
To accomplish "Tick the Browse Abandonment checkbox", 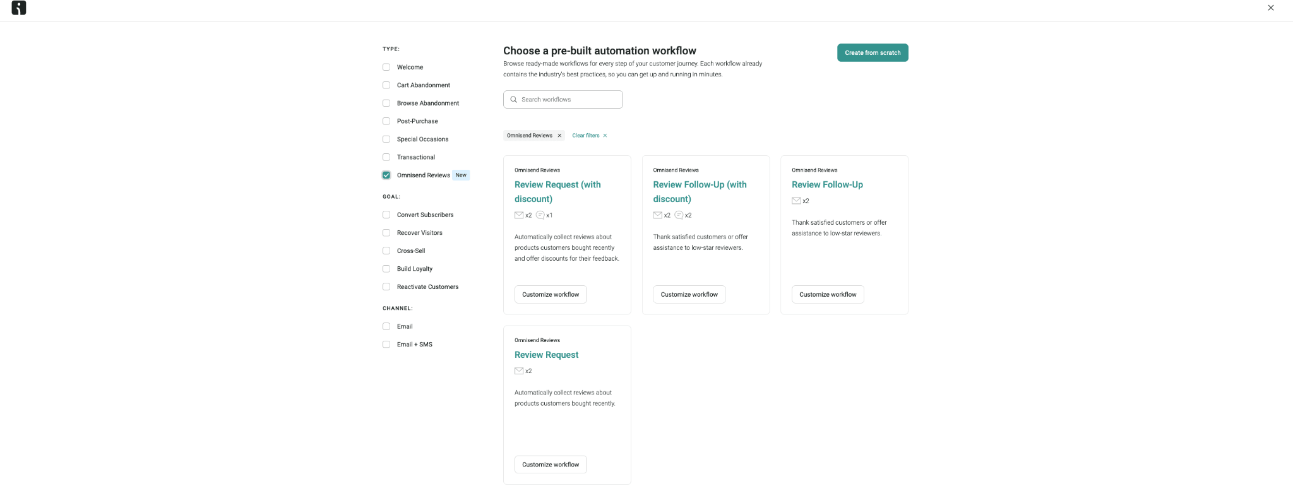I will [386, 103].
